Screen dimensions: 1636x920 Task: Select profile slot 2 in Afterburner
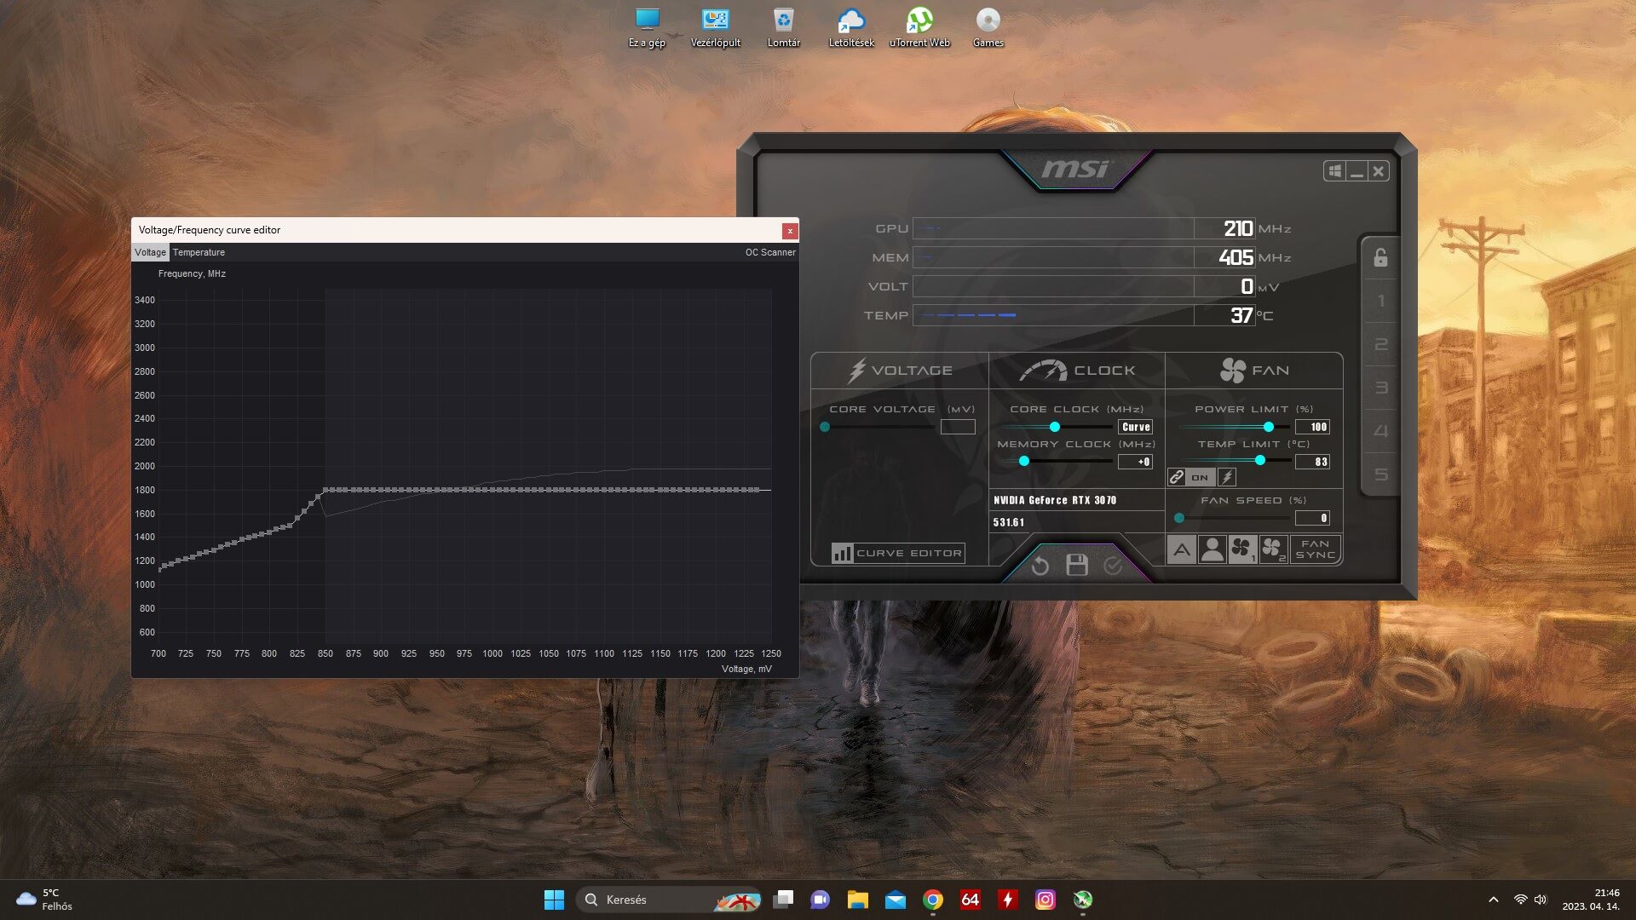1380,345
